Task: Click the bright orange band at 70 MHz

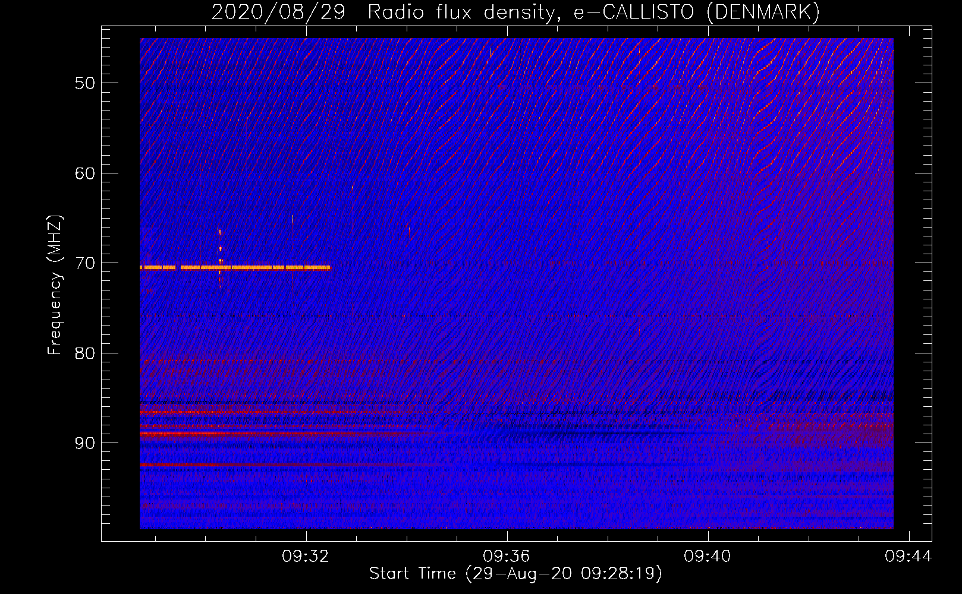Action: click(x=235, y=267)
